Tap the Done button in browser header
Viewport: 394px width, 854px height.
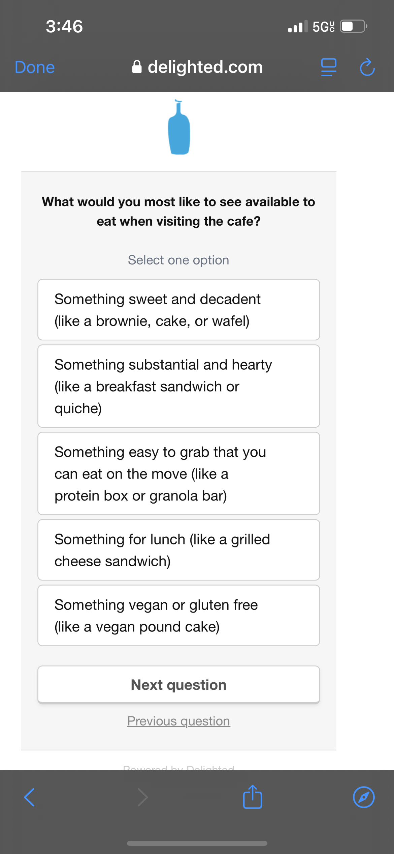tap(35, 67)
